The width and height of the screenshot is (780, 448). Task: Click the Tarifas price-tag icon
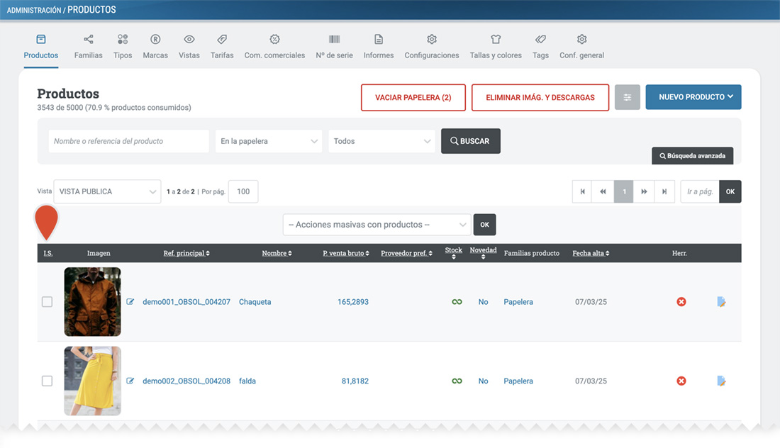(x=222, y=39)
